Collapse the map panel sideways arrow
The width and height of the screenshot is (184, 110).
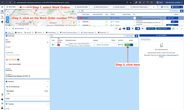[x=7, y=12]
